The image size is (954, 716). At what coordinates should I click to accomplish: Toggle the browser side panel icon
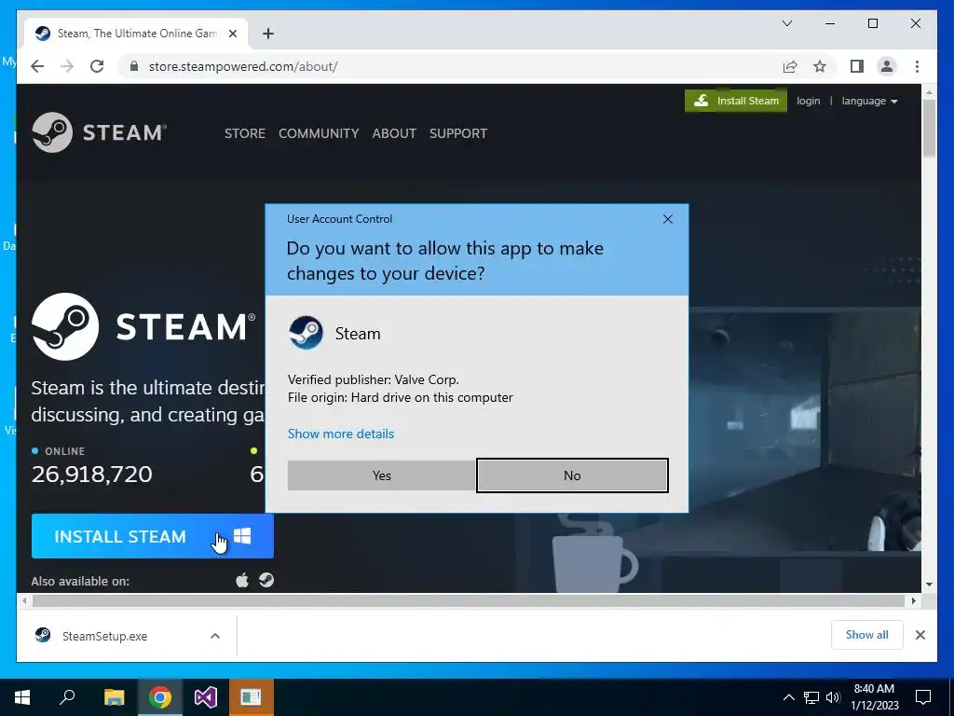click(857, 66)
